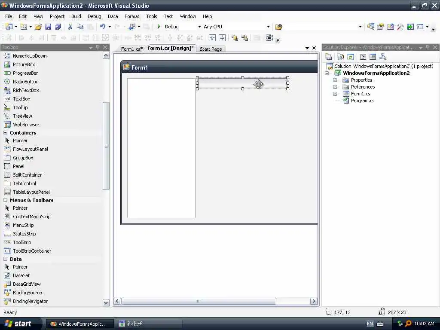This screenshot has width=440, height=330.
Task: Expand the Properties node in Solution Explorer
Action: click(x=335, y=80)
